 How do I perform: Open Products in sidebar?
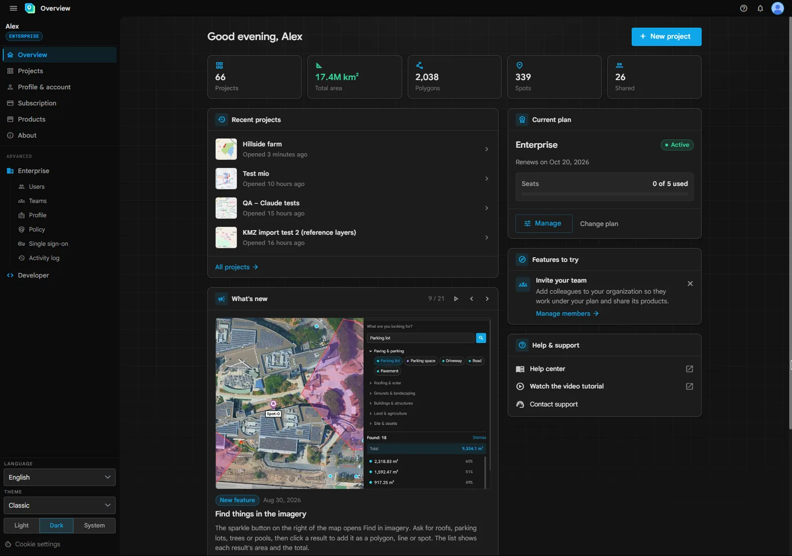point(59,119)
